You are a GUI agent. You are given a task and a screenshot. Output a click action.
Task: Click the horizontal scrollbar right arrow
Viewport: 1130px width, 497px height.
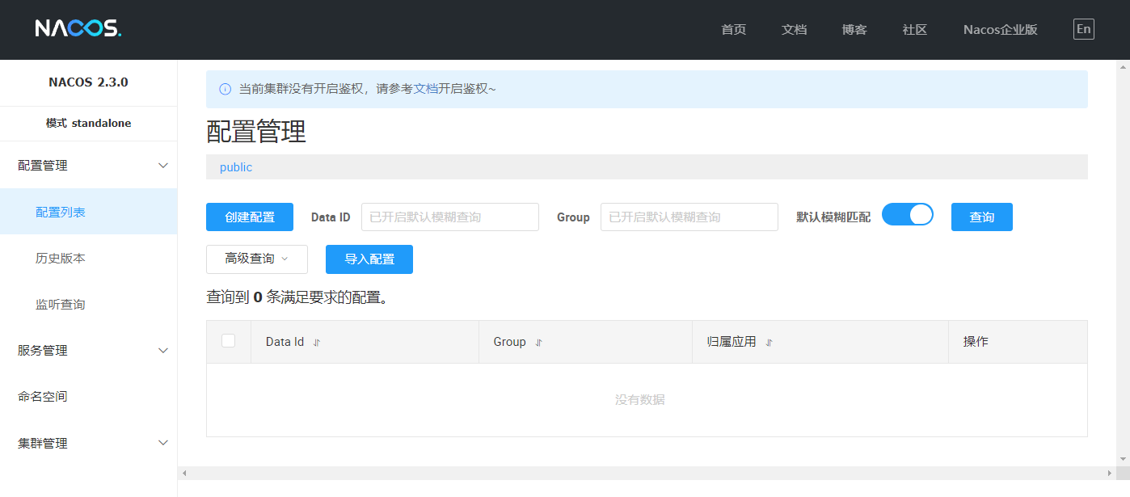(x=1109, y=473)
